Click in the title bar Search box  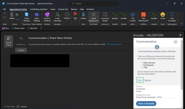(94, 4)
